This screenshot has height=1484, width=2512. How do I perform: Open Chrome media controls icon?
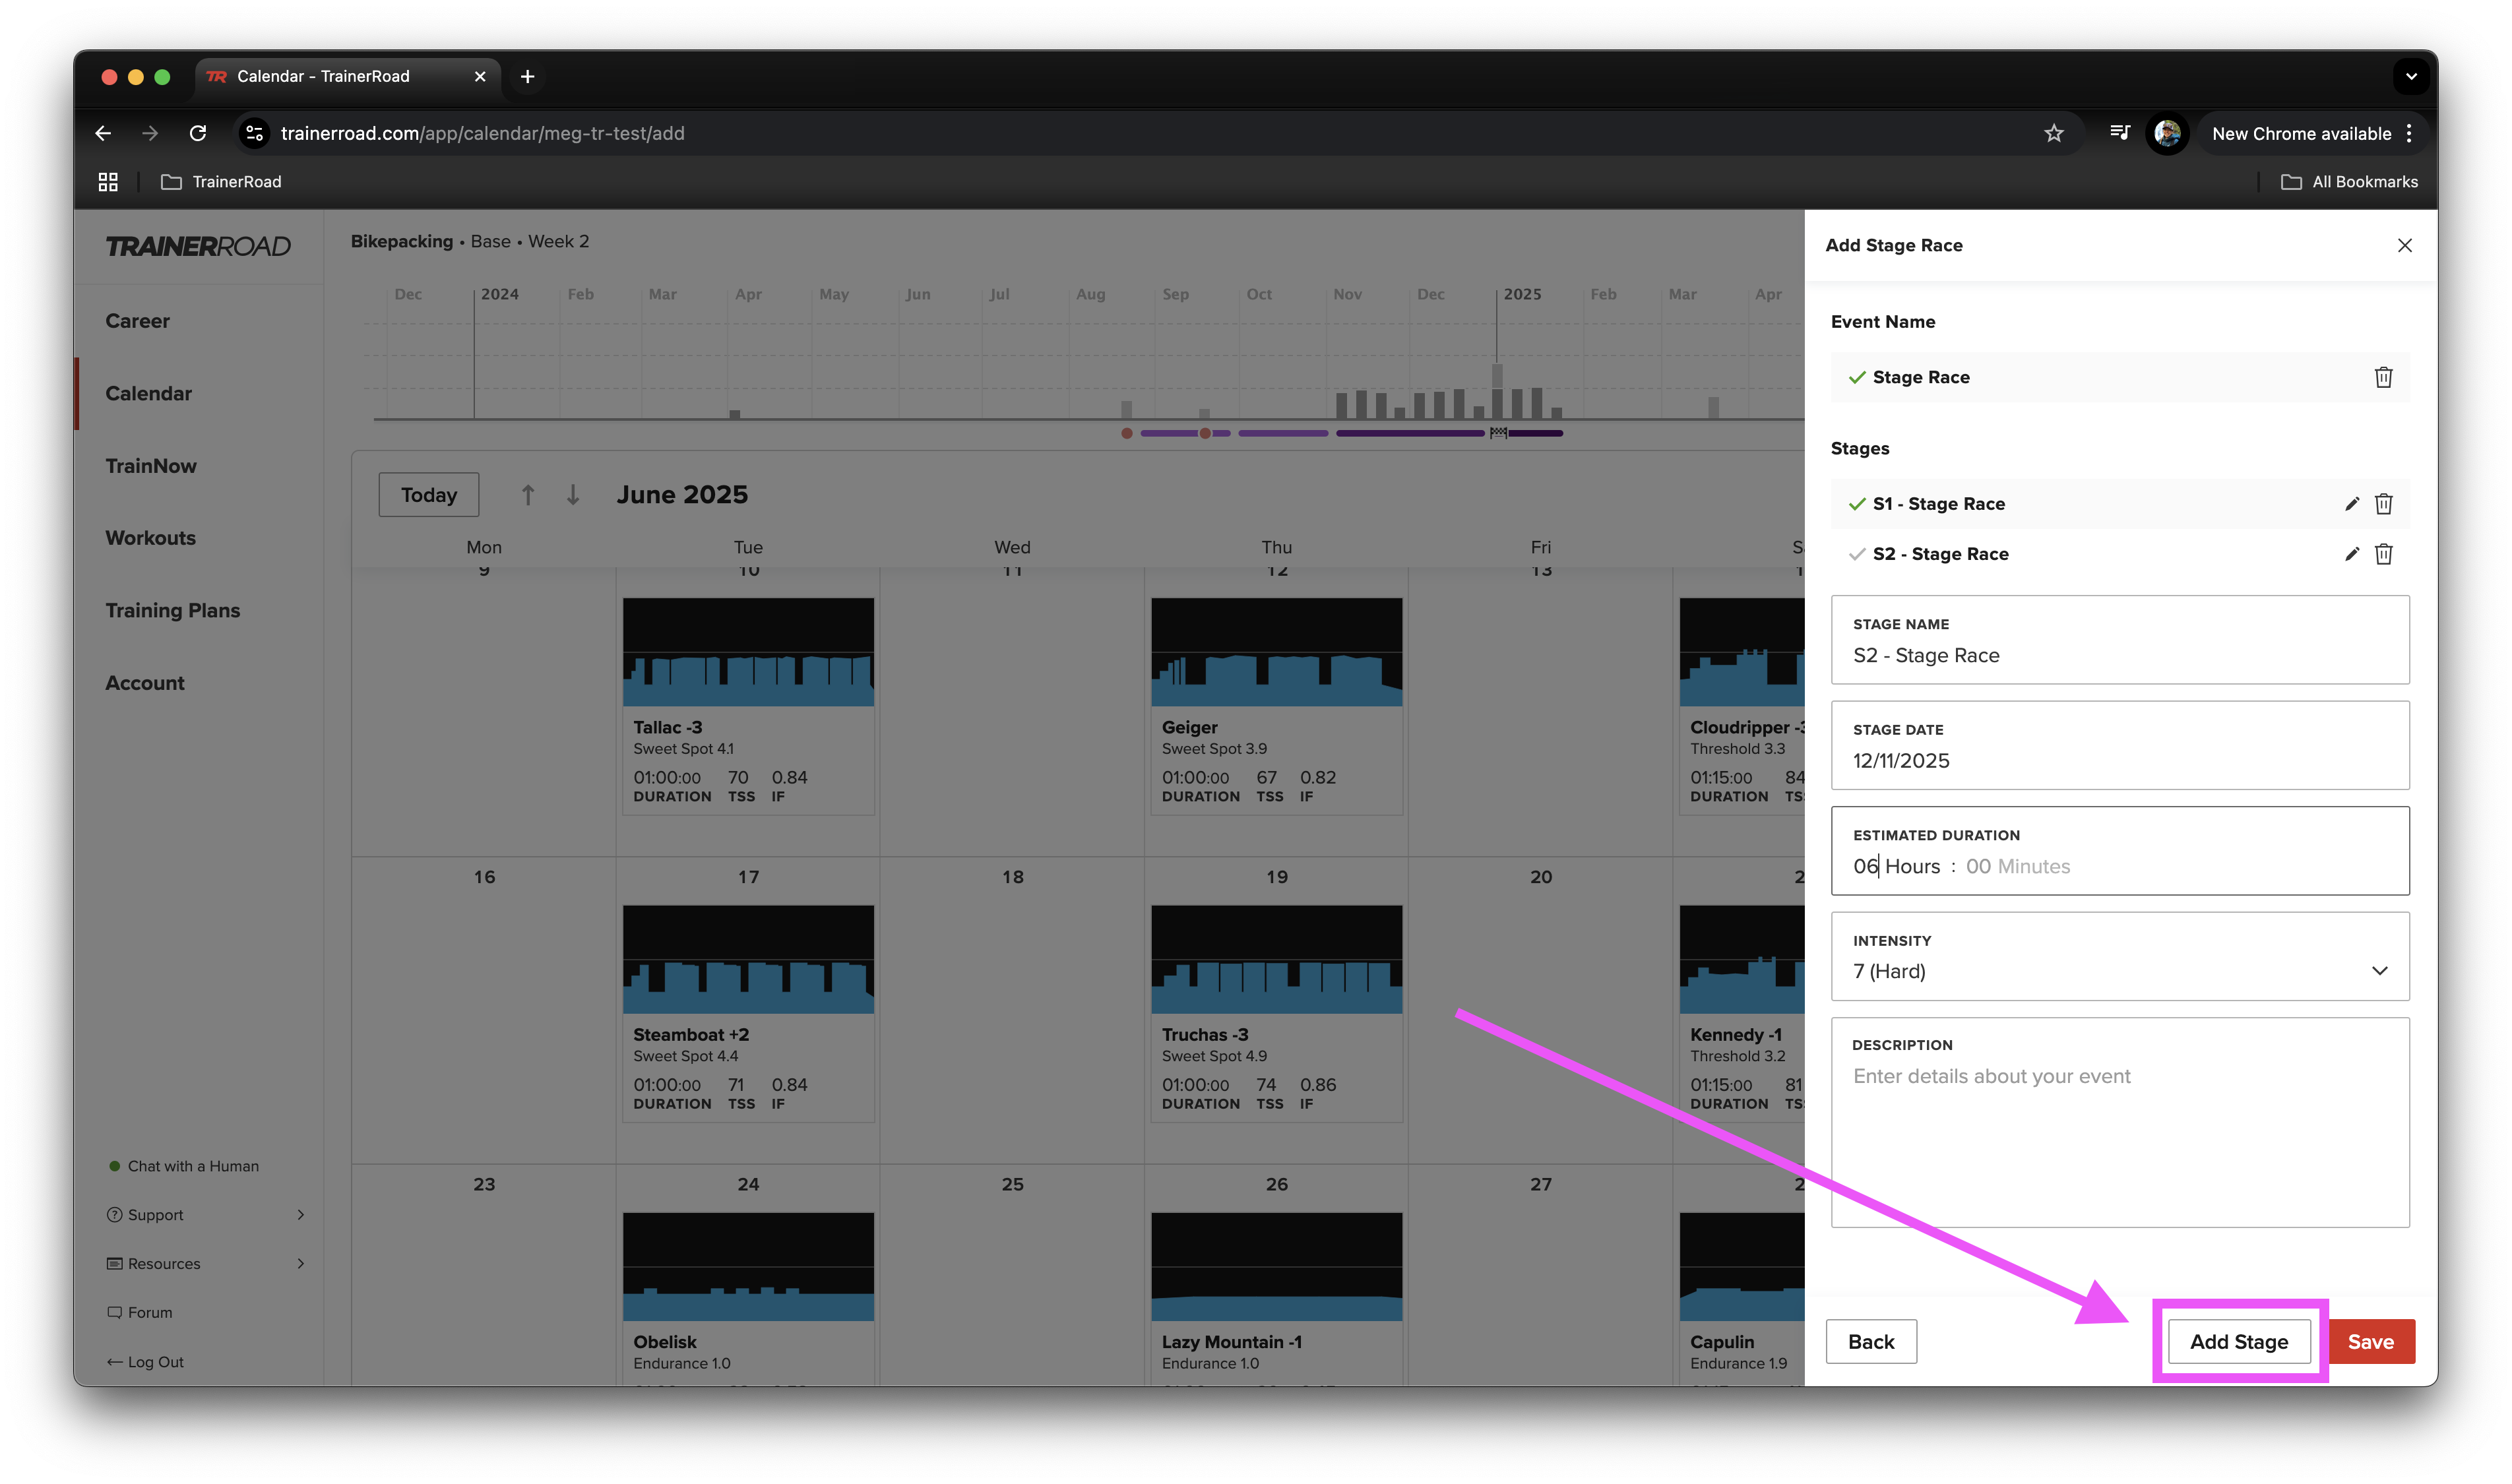[x=2119, y=133]
